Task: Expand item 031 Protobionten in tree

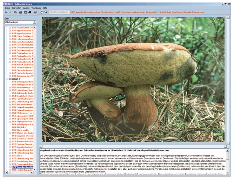Action: pyautogui.click(x=10, y=27)
